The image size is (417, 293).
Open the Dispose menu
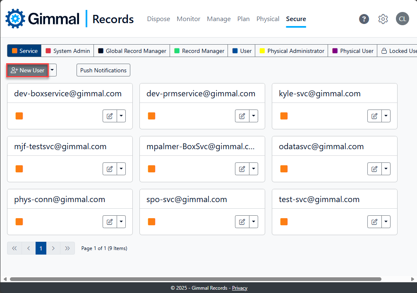click(158, 19)
